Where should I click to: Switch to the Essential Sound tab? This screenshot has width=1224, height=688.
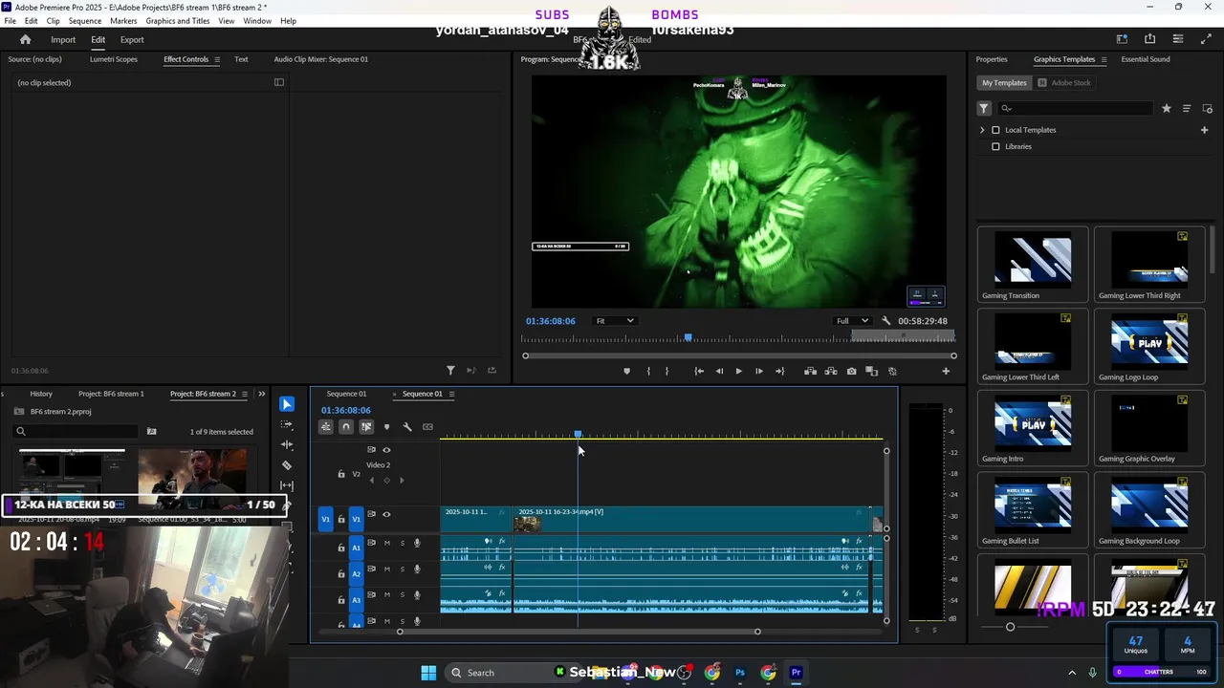1146,59
